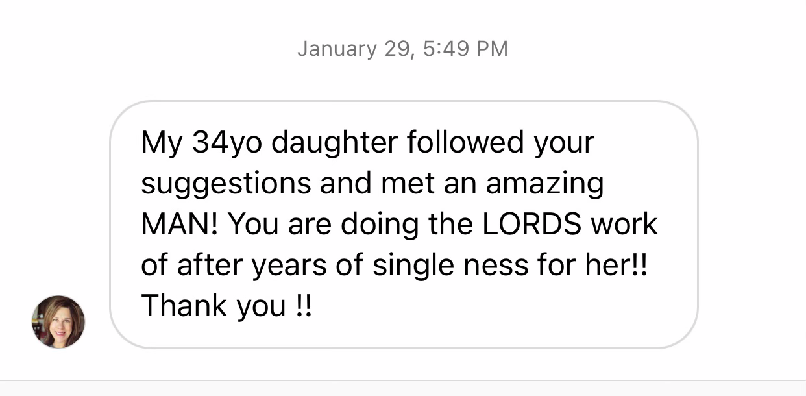Click the word "amazing" in the message
Screen dimensions: 806x396
544,184
